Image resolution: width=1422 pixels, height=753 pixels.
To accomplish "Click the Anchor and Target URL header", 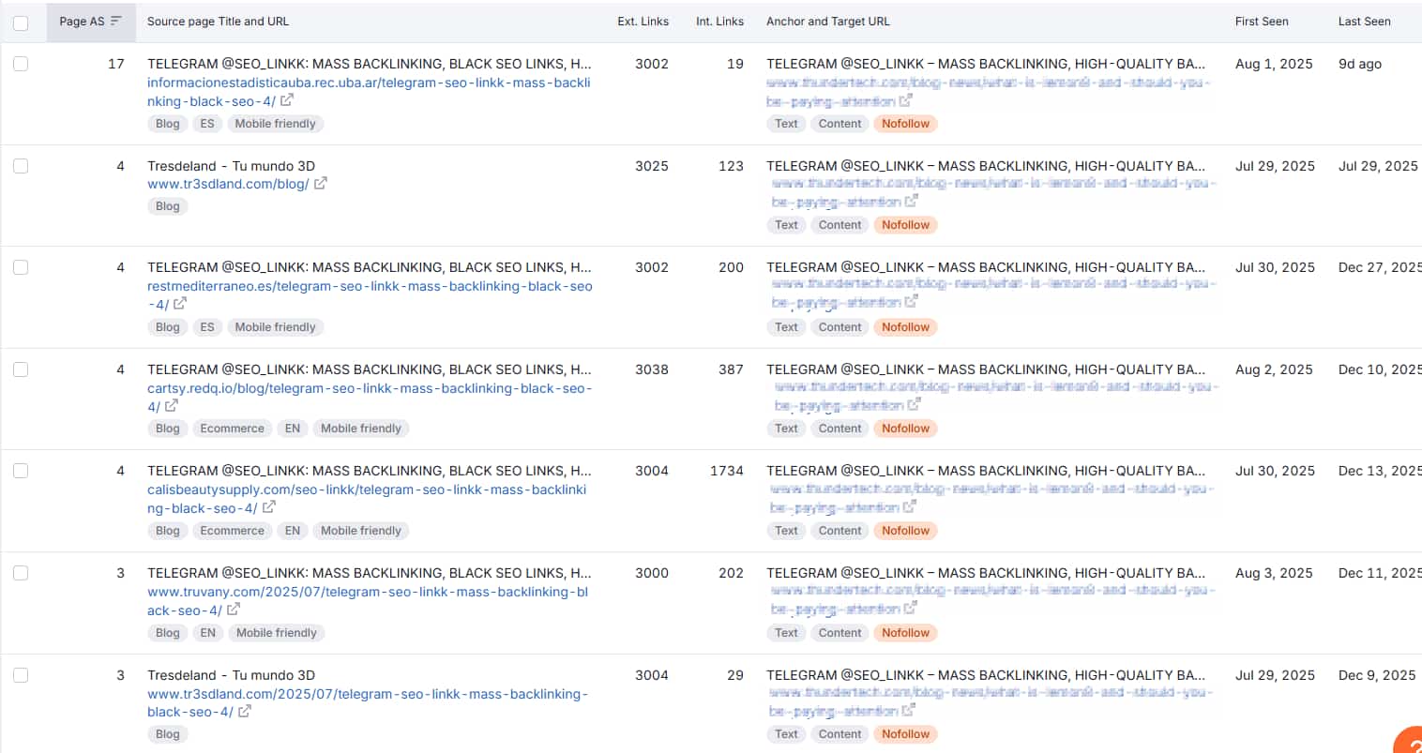I will (827, 21).
